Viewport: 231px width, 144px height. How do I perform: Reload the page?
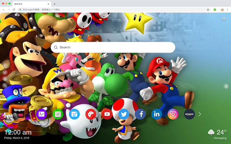14,10
